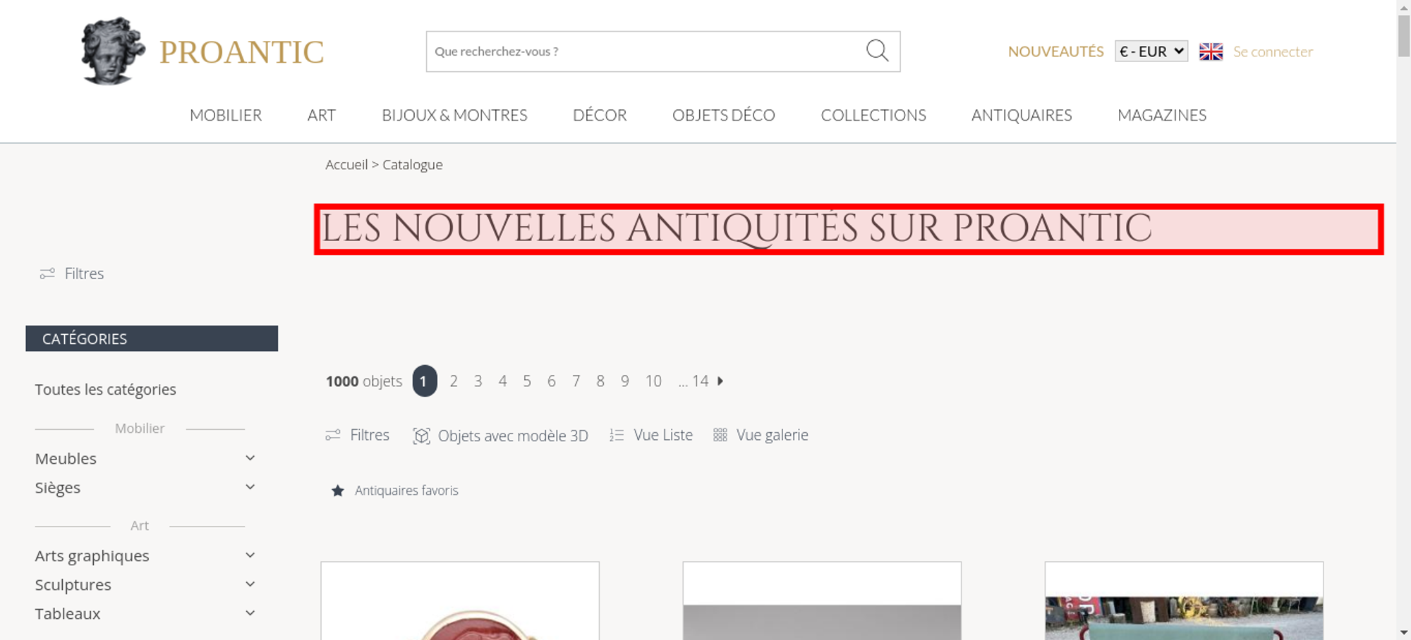
Task: Click the Proantic bust logo
Action: pyautogui.click(x=113, y=51)
